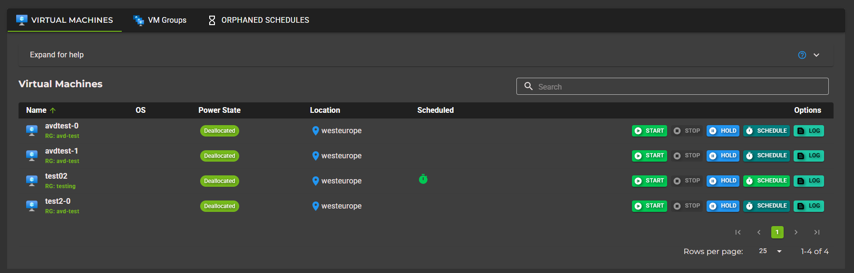Click the green scheduled timer icon for test02
The width and height of the screenshot is (854, 273).
(x=423, y=179)
